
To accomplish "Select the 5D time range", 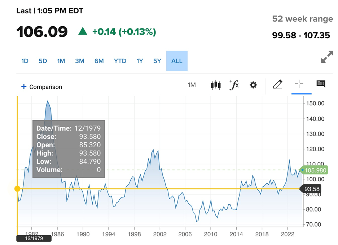I will coord(43,61).
